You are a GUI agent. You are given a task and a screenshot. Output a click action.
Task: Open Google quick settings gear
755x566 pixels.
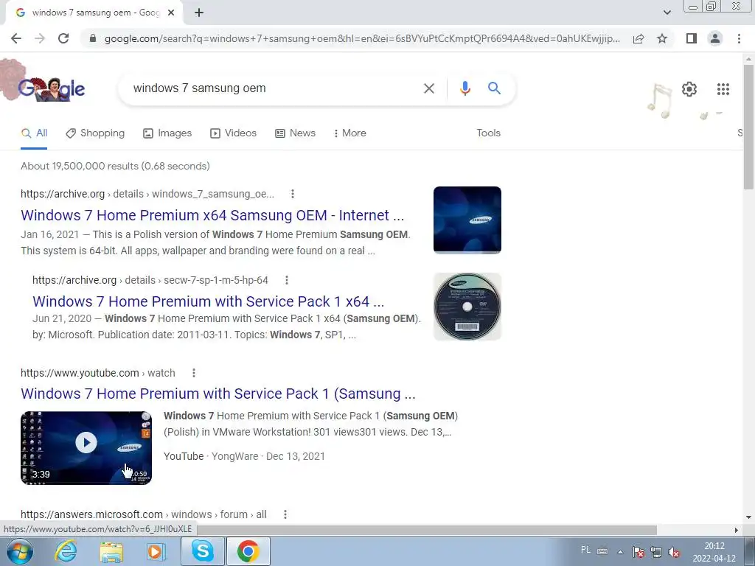[689, 89]
